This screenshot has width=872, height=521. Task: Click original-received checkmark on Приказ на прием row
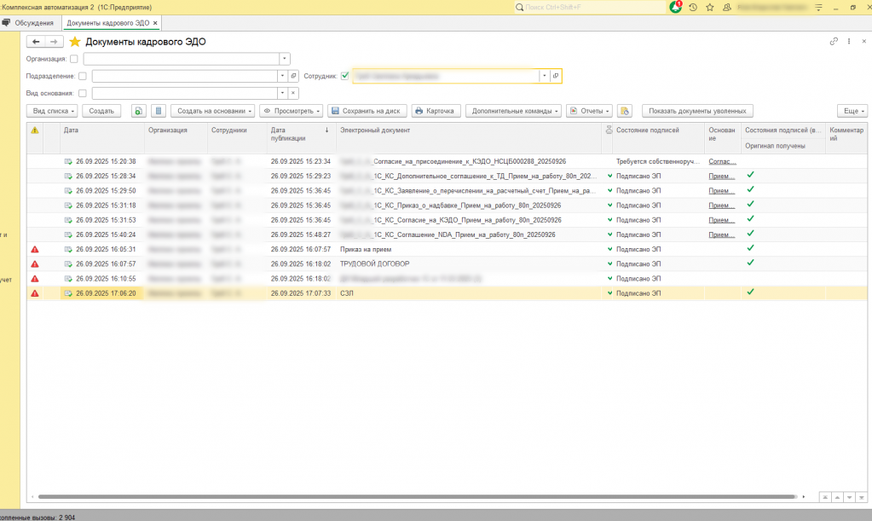(750, 248)
